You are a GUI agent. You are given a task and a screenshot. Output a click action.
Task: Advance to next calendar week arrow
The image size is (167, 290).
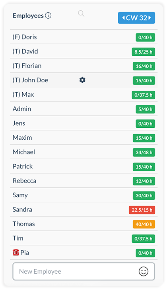click(x=150, y=18)
